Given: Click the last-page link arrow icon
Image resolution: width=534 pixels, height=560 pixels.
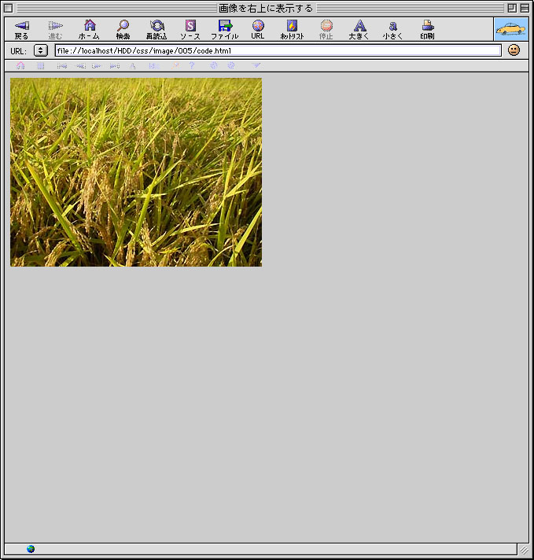Looking at the screenshot, I should (x=115, y=66).
